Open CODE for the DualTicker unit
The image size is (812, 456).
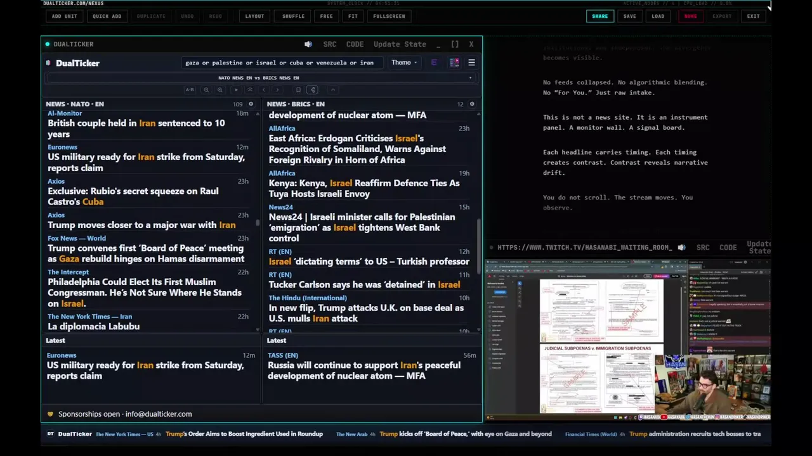pos(355,44)
